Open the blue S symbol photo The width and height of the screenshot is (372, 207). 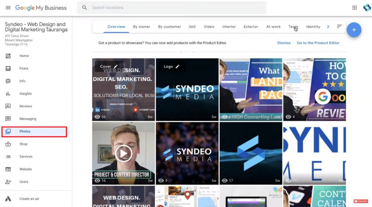(x=251, y=153)
